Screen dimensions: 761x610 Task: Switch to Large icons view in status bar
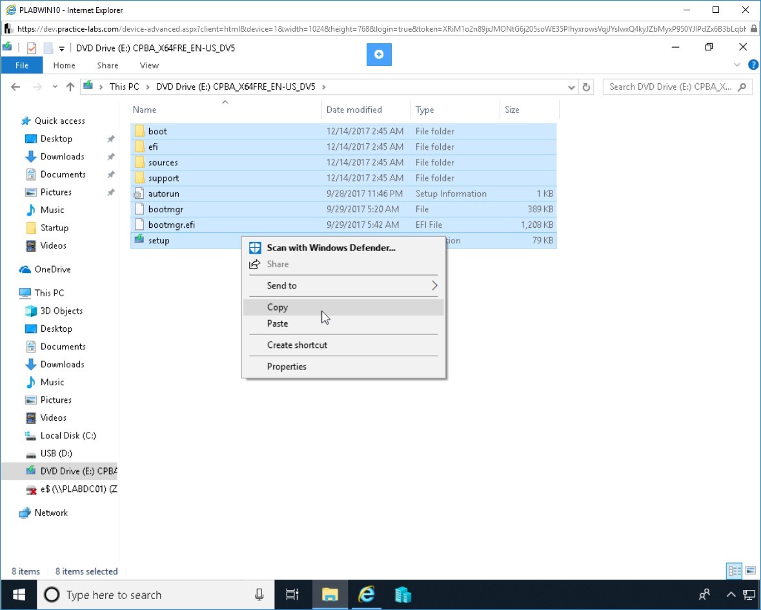[750, 571]
